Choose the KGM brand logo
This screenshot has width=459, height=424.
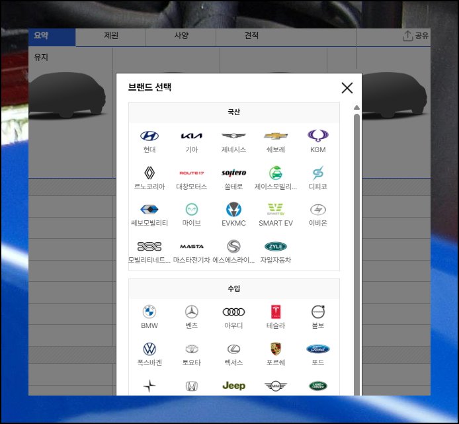[318, 136]
